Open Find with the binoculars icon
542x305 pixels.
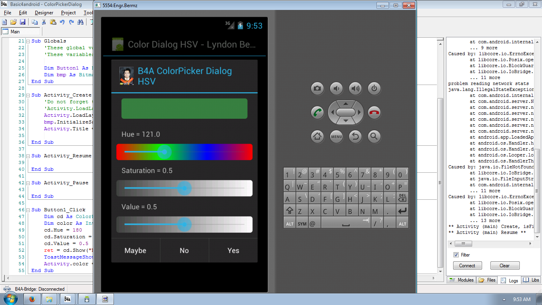coord(81,22)
